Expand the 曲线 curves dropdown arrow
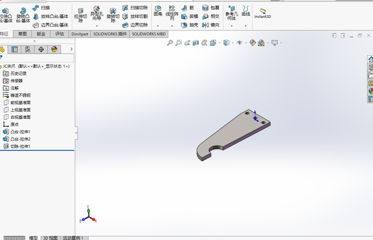 point(246,26)
